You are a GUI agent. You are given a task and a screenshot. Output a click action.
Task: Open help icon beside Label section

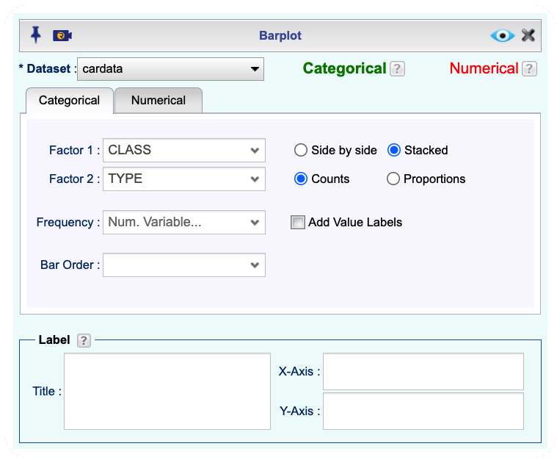84,340
